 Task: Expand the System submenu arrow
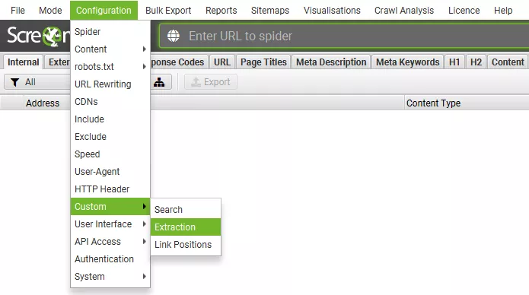point(145,277)
